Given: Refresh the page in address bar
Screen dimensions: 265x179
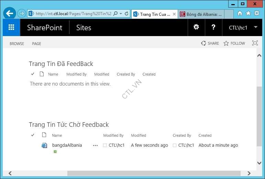Looking at the screenshot, I should tap(126, 14).
